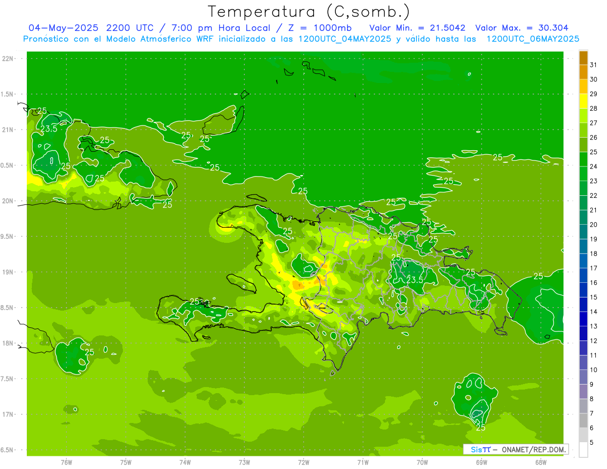Select "Valor Max. = 30.304" text

click(x=521, y=27)
